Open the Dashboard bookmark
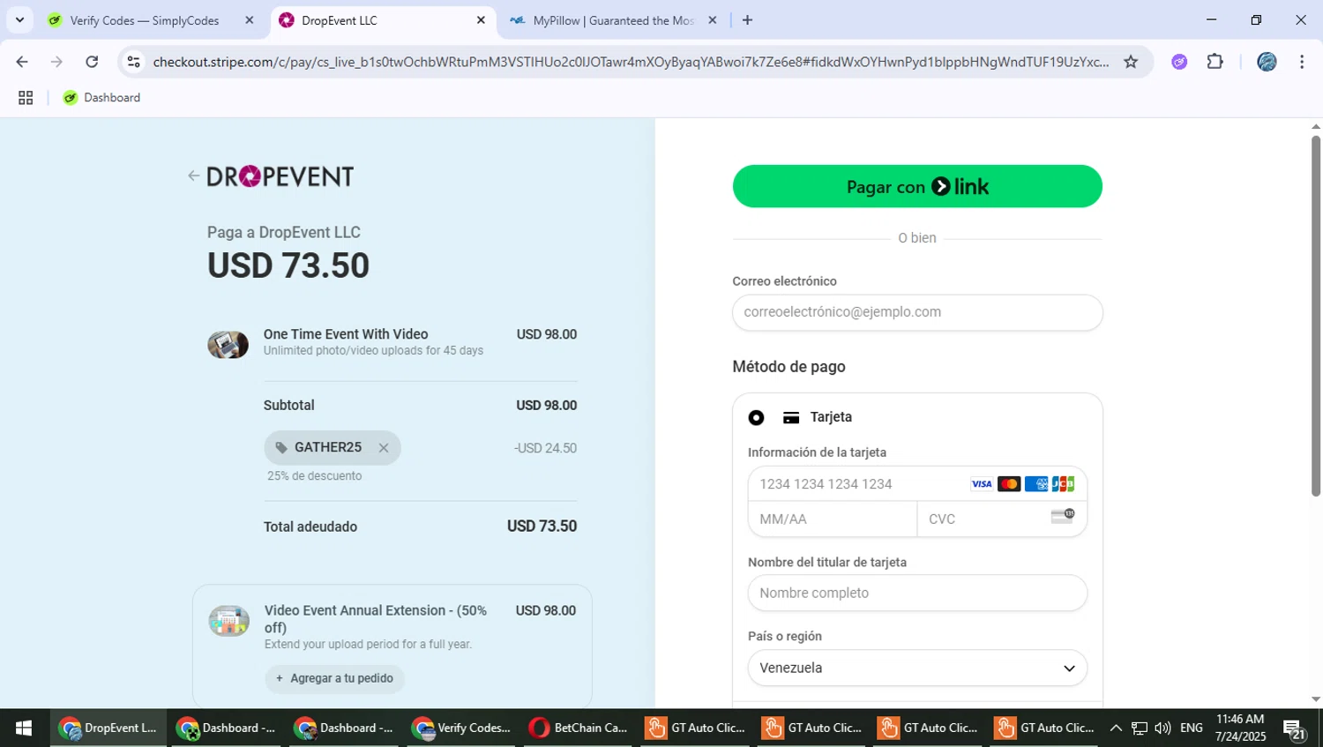The width and height of the screenshot is (1323, 747). (101, 98)
